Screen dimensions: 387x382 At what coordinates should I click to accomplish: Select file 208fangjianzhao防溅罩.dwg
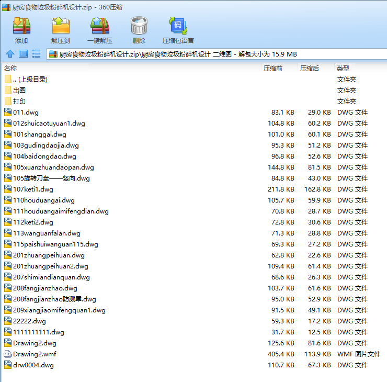pyautogui.click(x=54, y=299)
